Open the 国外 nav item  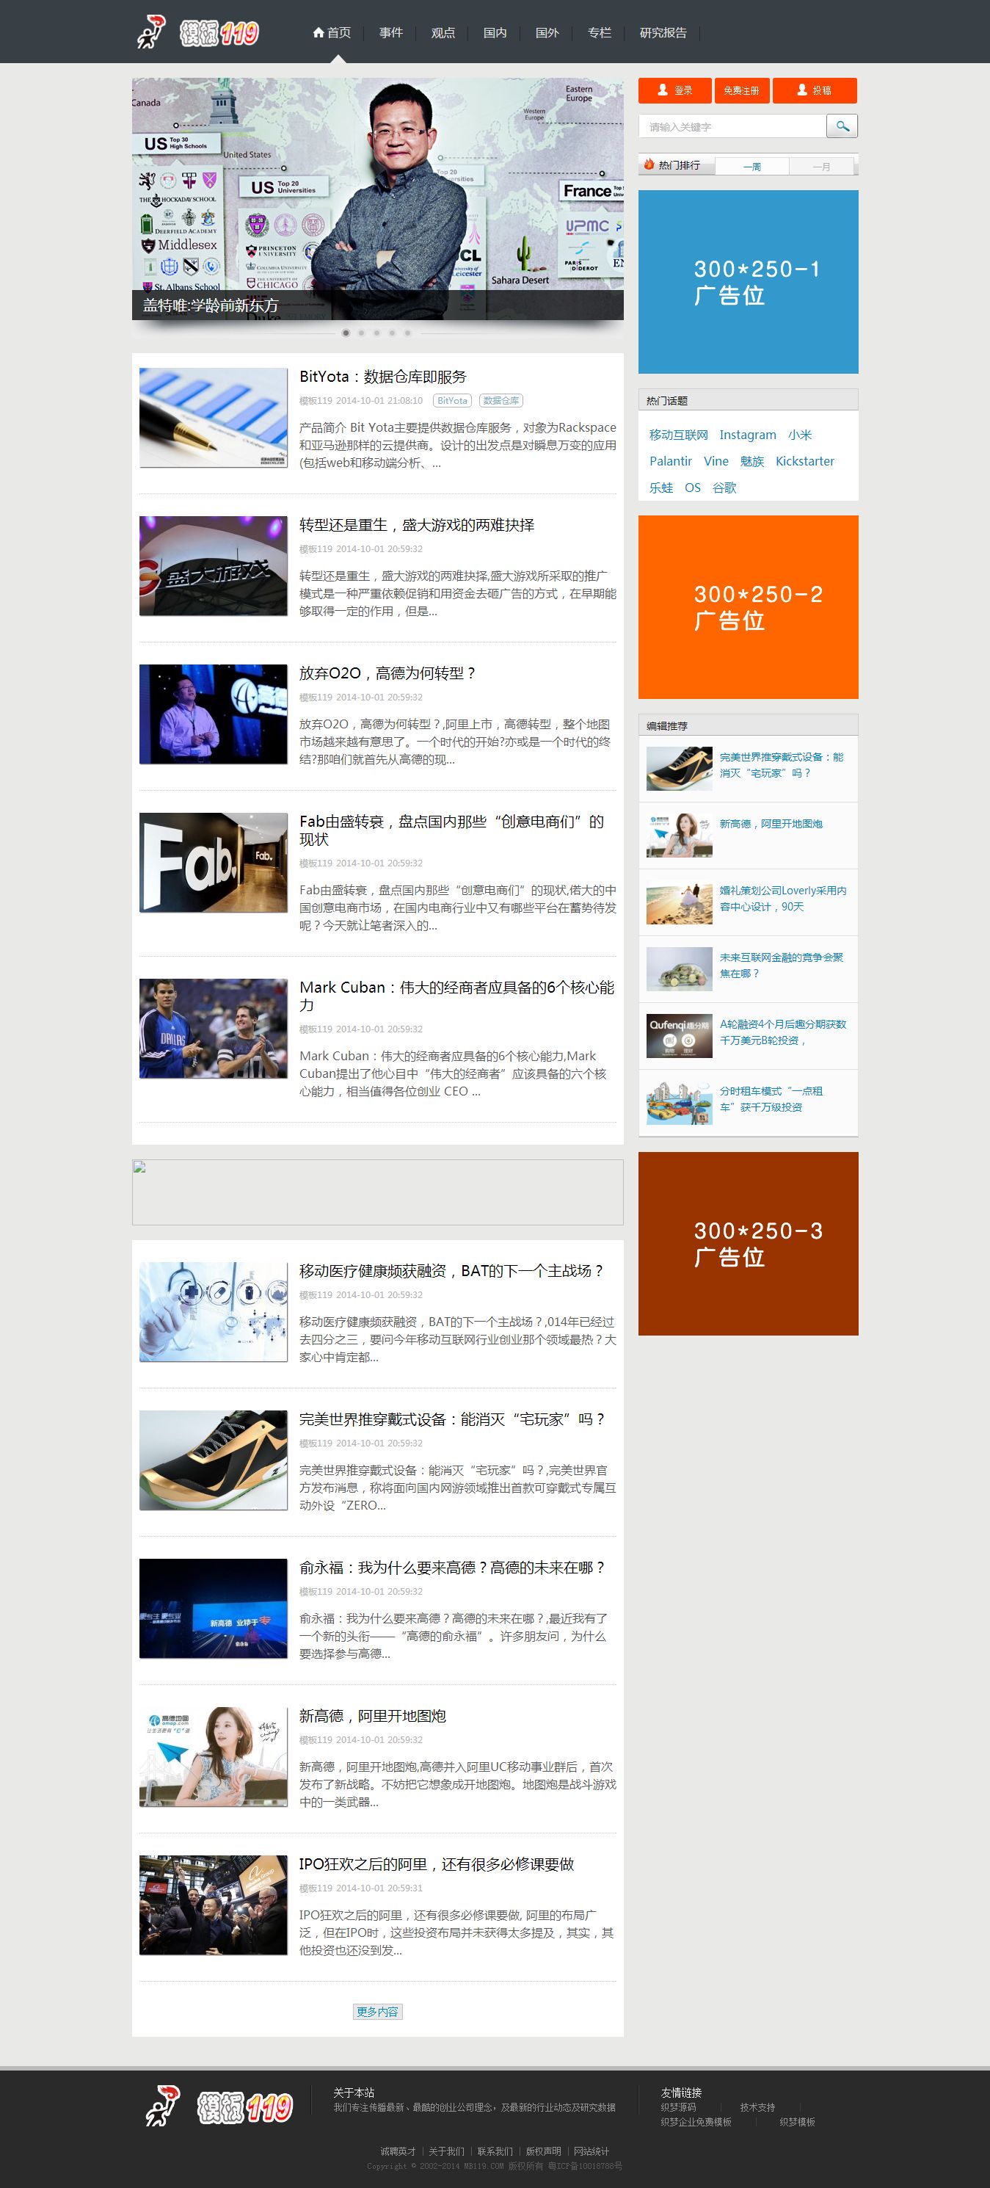point(547,32)
